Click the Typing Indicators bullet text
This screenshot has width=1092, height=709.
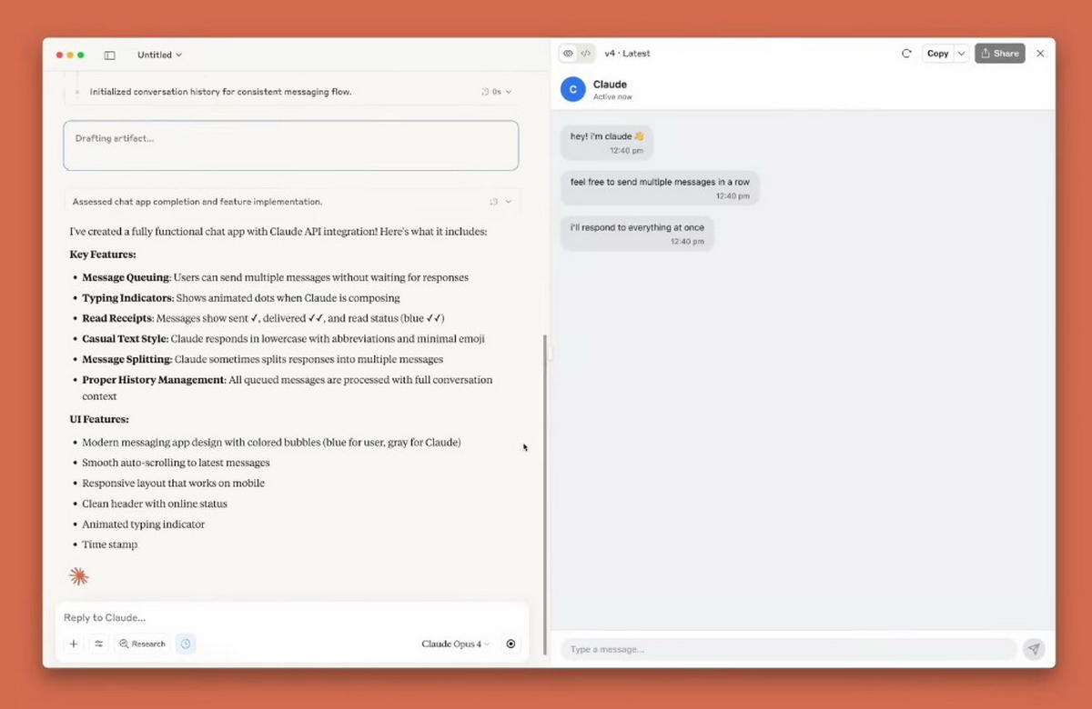[x=241, y=298]
